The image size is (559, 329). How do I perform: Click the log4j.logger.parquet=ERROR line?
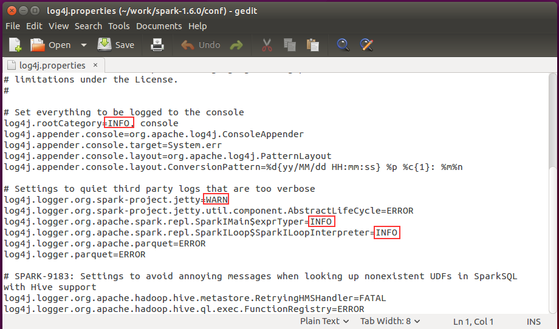[x=75, y=254]
